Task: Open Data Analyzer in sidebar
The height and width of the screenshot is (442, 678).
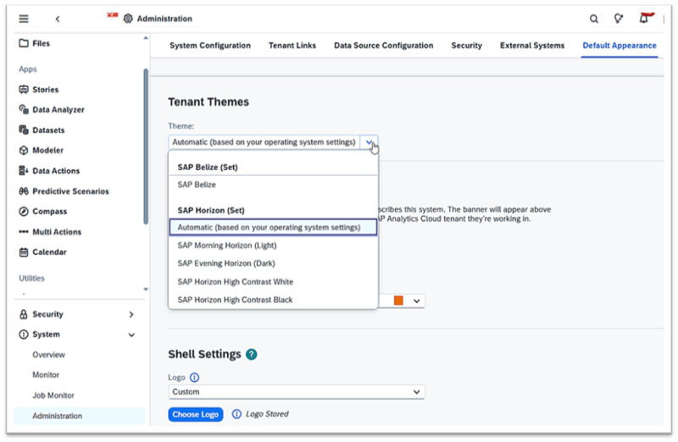Action: pyautogui.click(x=58, y=110)
